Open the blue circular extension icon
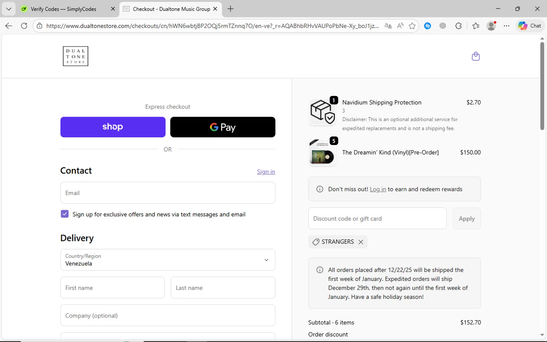The width and height of the screenshot is (547, 342). [428, 26]
